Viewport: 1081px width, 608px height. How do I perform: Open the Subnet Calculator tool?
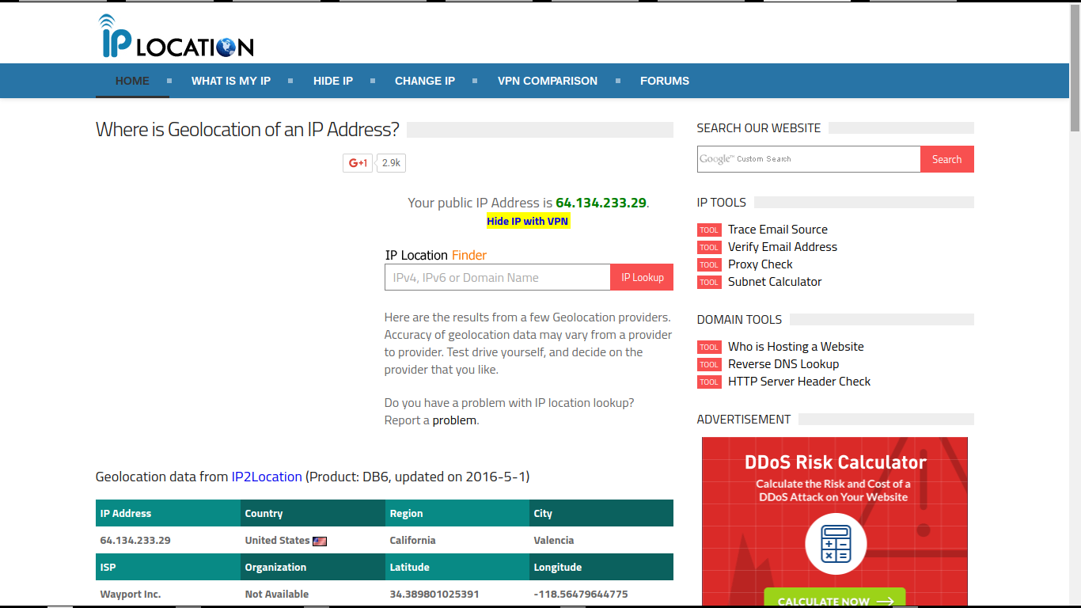[x=775, y=282]
